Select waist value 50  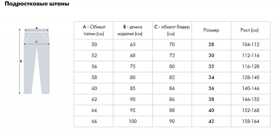point(94,45)
